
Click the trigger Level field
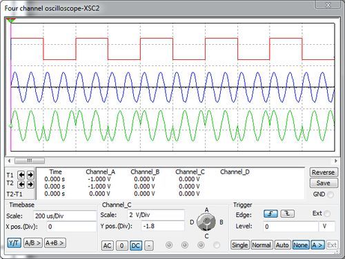coord(290,227)
